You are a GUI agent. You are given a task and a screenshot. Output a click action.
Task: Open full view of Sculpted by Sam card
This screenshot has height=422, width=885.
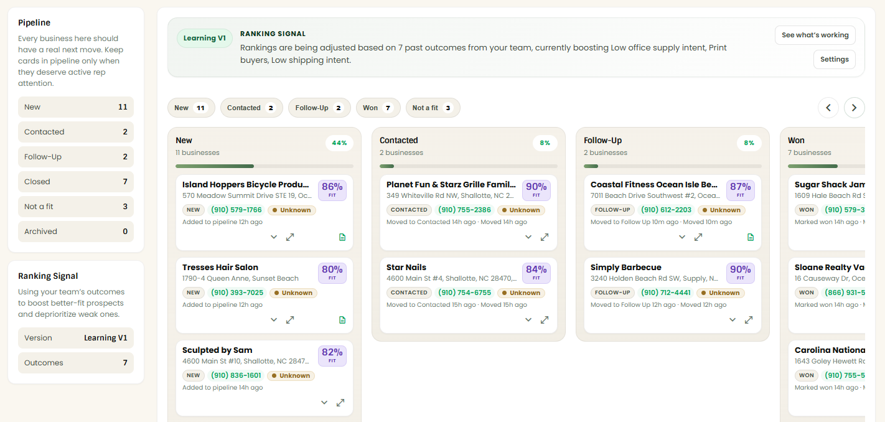340,403
